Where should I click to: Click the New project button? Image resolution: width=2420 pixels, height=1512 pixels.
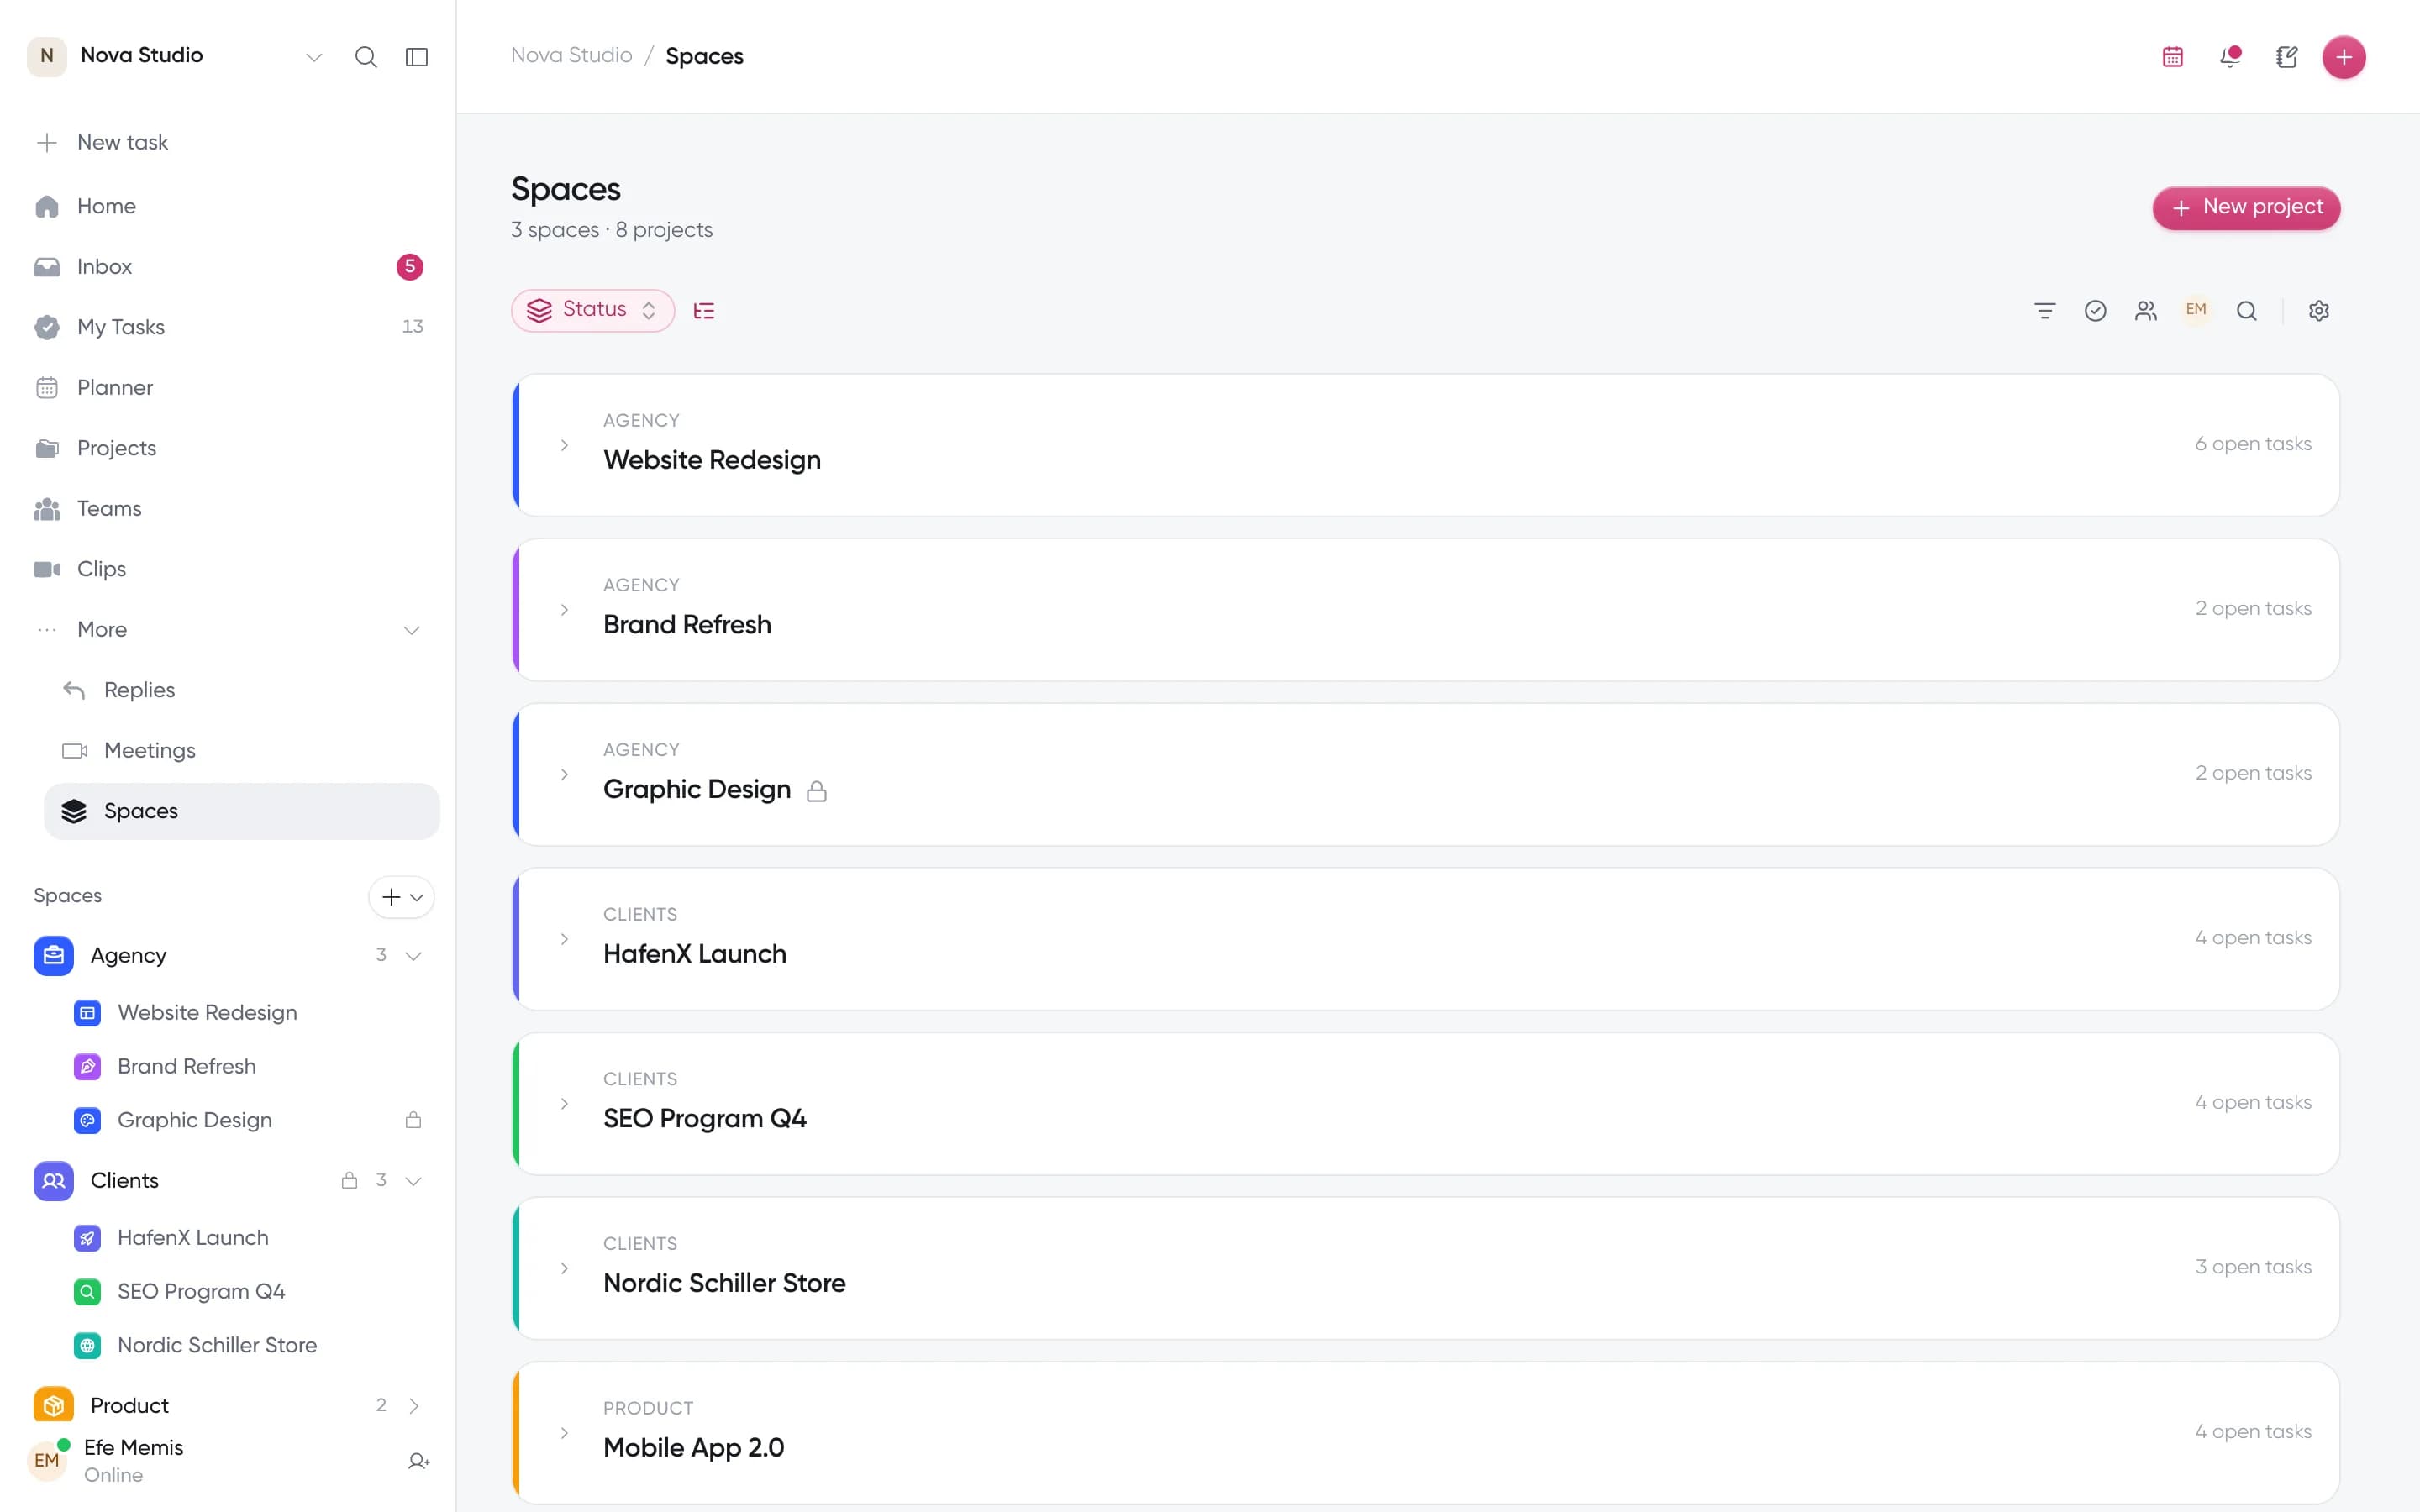[2246, 208]
